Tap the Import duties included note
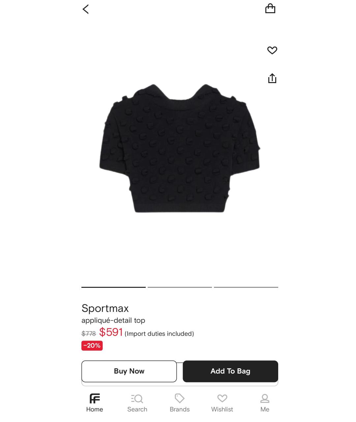The width and height of the screenshot is (356, 422). [x=159, y=334]
